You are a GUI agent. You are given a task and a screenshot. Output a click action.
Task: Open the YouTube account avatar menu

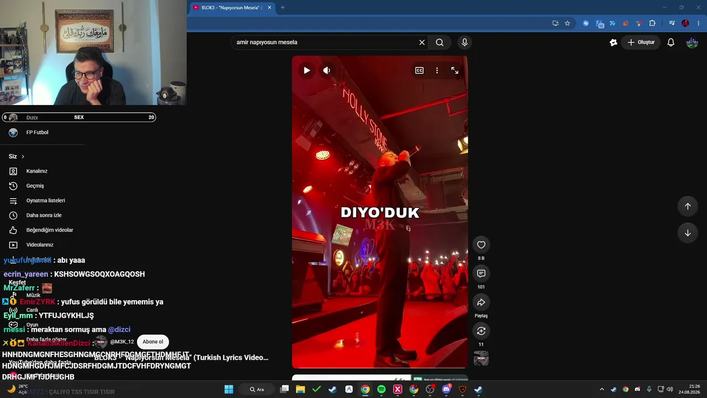(x=692, y=42)
